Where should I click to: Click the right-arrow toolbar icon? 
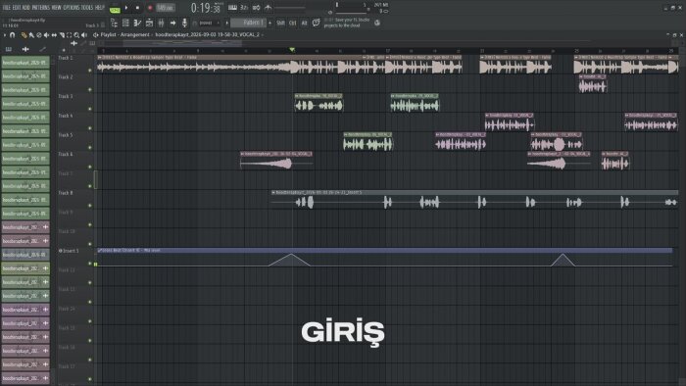point(172,23)
